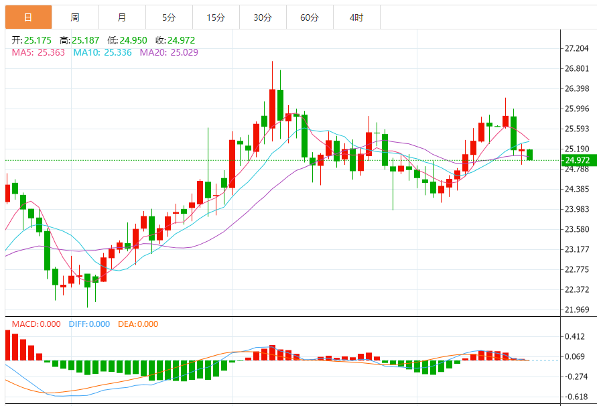Switch to the 周 weekly tab
This screenshot has width=597, height=406.
point(76,17)
